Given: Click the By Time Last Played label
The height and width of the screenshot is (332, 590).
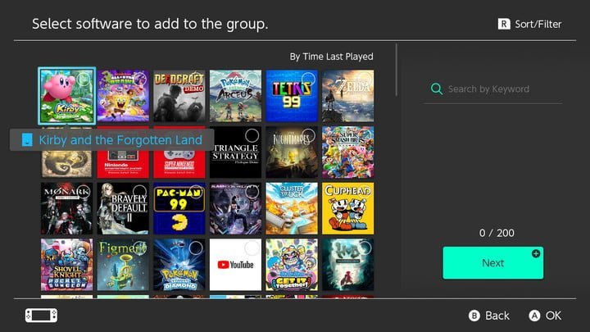Looking at the screenshot, I should (332, 57).
